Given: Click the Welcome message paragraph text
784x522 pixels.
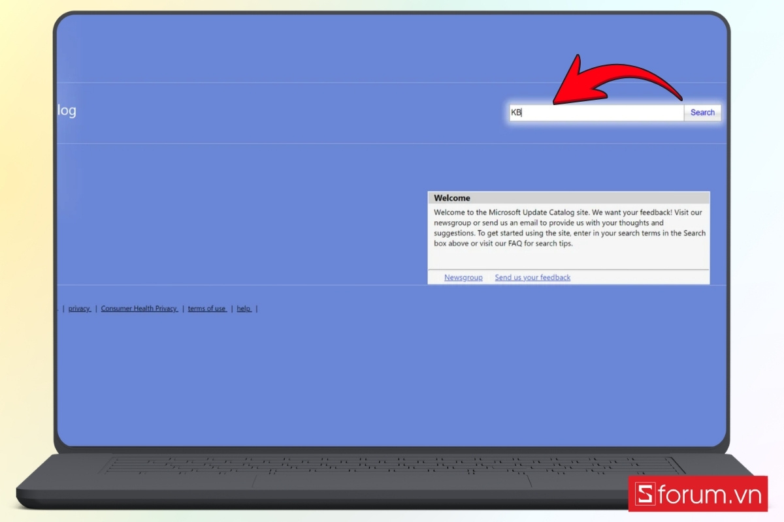Looking at the screenshot, I should 570,228.
